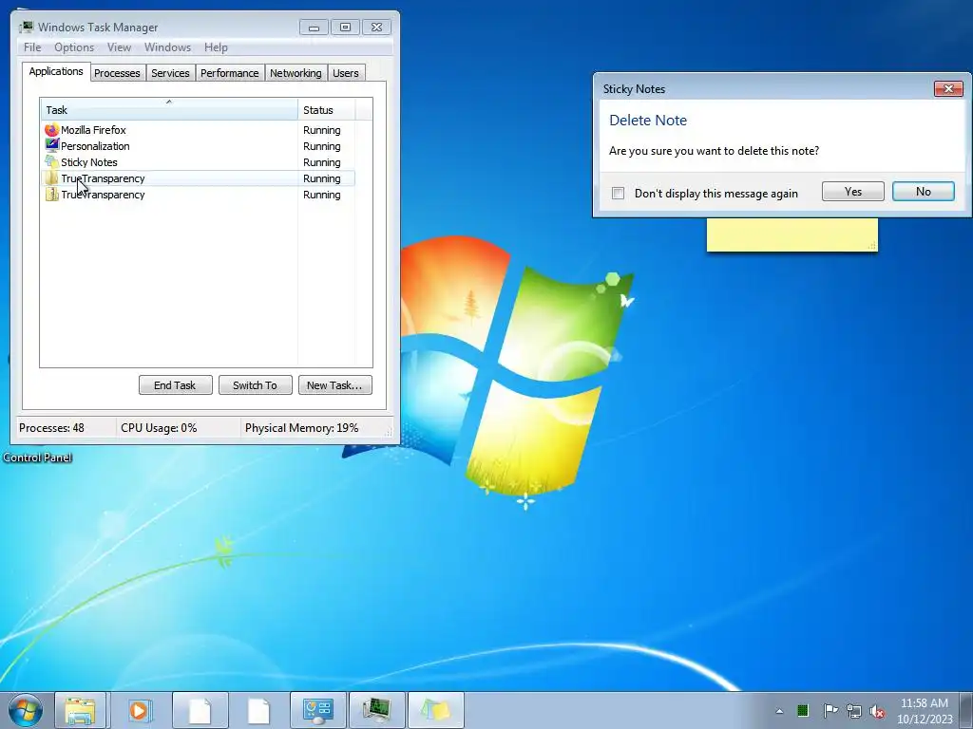This screenshot has width=973, height=729.
Task: Switch to Performance tab
Action: coord(230,73)
